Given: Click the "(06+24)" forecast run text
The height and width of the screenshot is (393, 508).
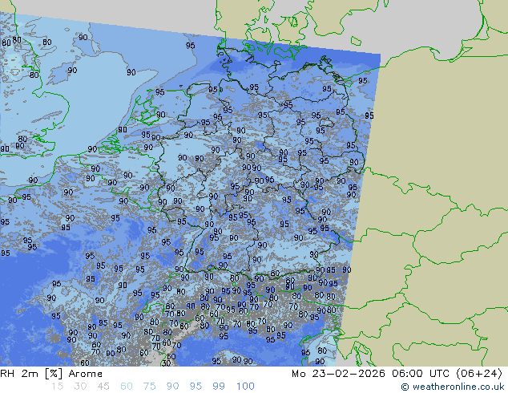Looking at the screenshot, I should [x=479, y=374].
